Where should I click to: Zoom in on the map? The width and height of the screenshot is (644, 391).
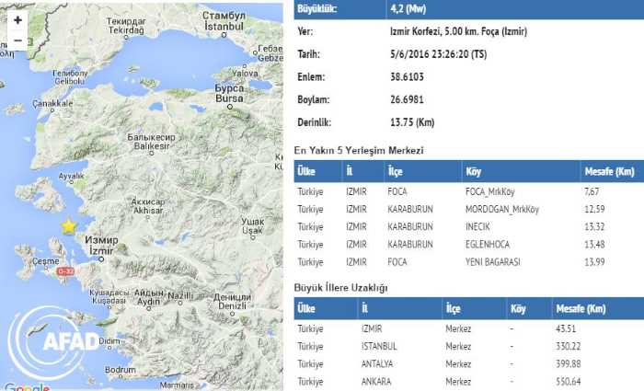click(x=17, y=20)
